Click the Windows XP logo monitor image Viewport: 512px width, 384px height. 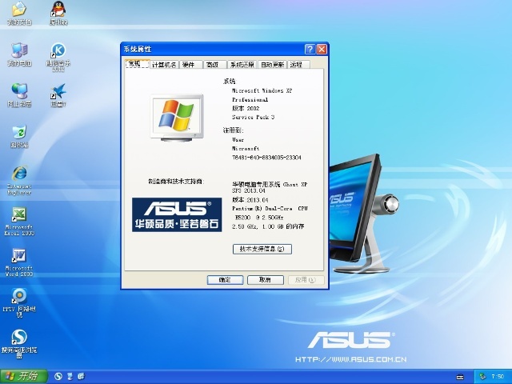pos(177,118)
